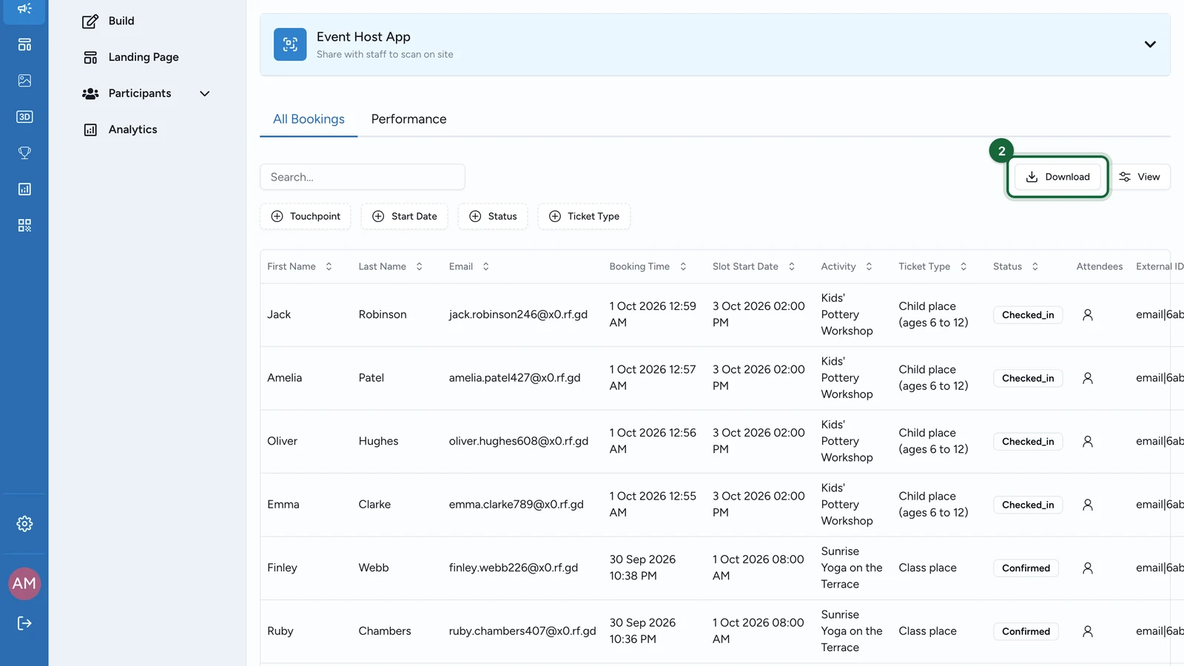Add a Status filter
Viewport: 1184px width, 666px height.
(x=493, y=217)
